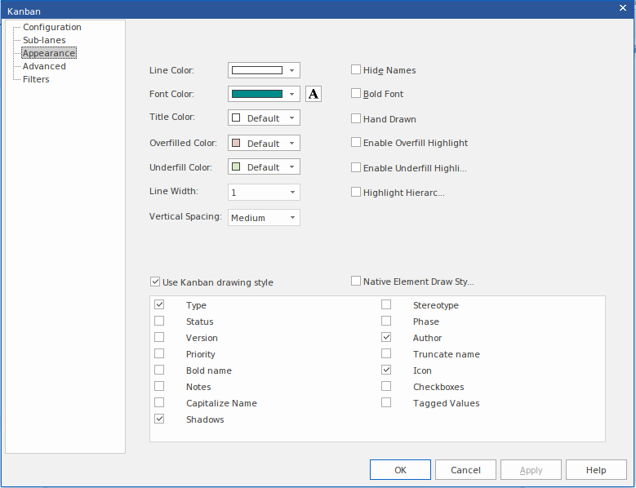Select Advanced in the tree
Image resolution: width=636 pixels, height=488 pixels.
[x=44, y=66]
